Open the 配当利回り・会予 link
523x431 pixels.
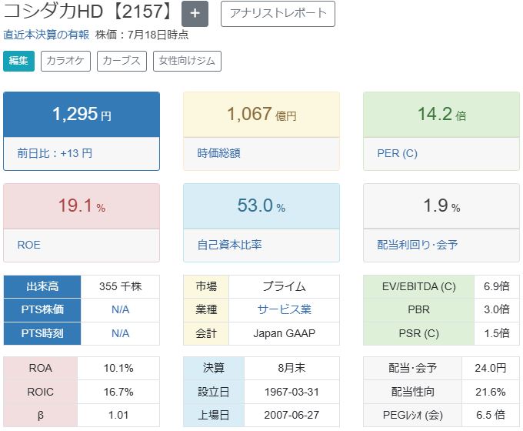pos(418,245)
